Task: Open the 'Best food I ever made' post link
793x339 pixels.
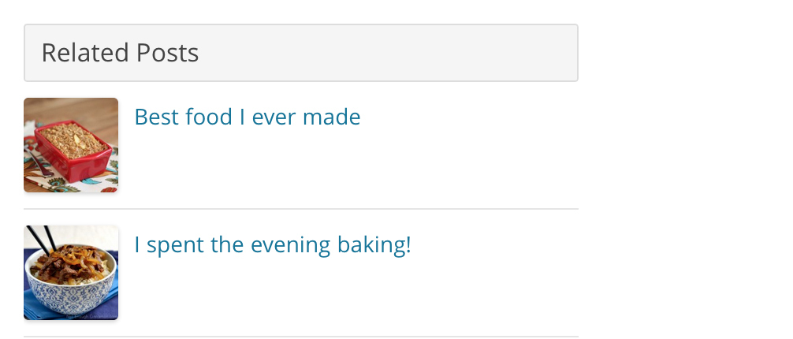Action: (248, 117)
